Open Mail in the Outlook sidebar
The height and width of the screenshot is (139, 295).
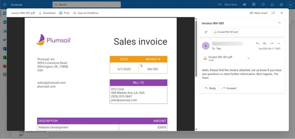5,13
